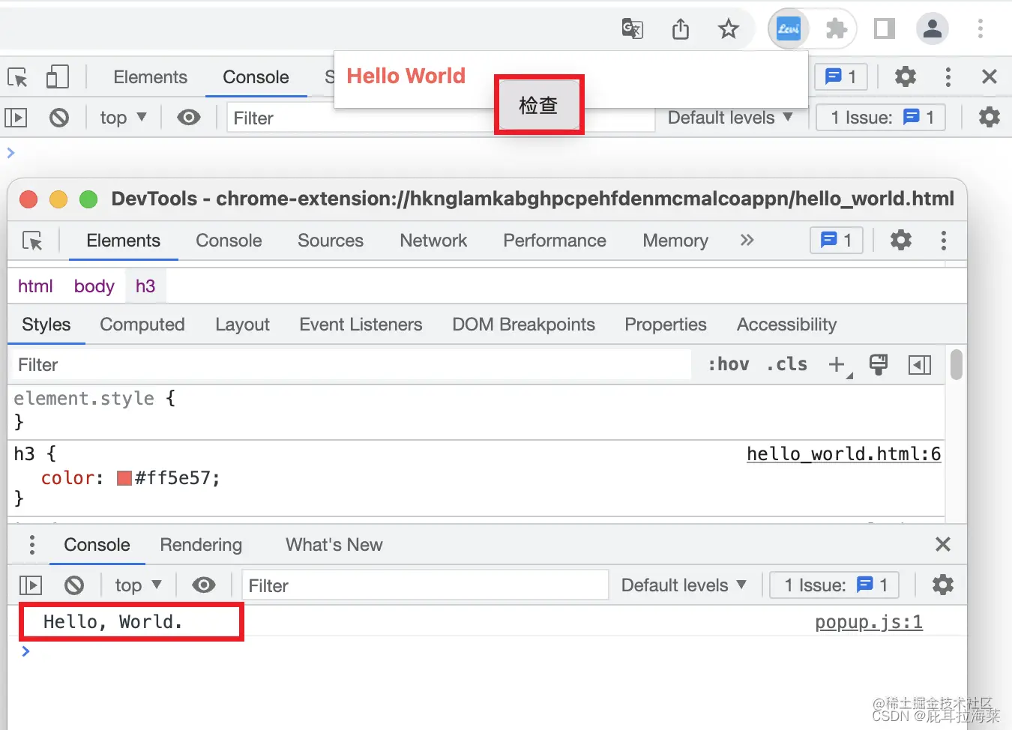Viewport: 1012px width, 730px height.
Task: Toggle live expression eye in upper docked console
Action: [x=189, y=118]
